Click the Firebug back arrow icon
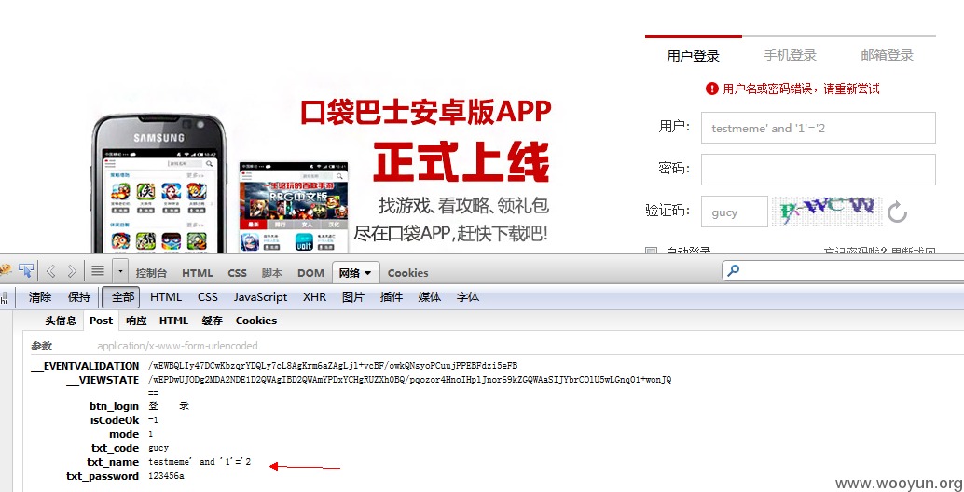This screenshot has height=492, width=964. (x=51, y=271)
